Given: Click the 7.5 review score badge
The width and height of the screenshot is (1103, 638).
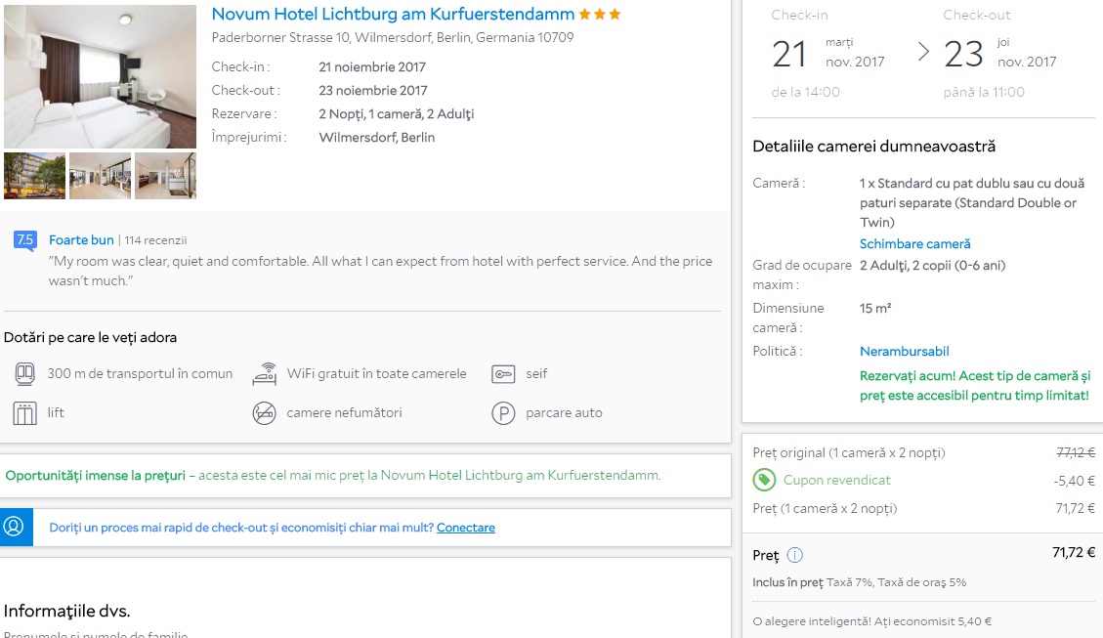Looking at the screenshot, I should [x=24, y=240].
